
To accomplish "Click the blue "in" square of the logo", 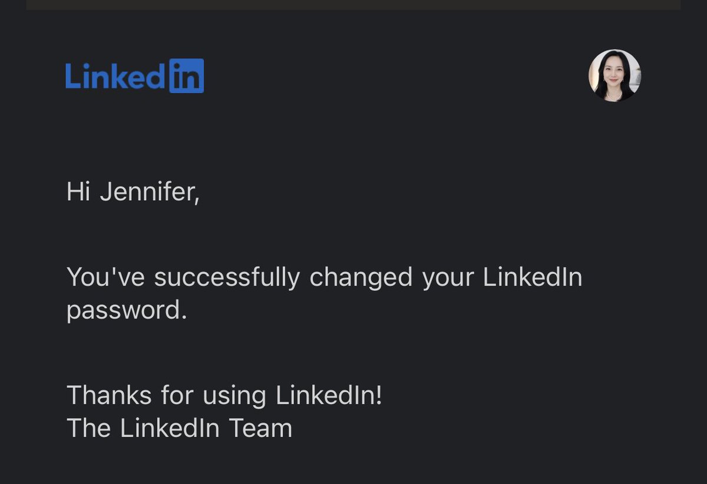I will click(x=187, y=76).
